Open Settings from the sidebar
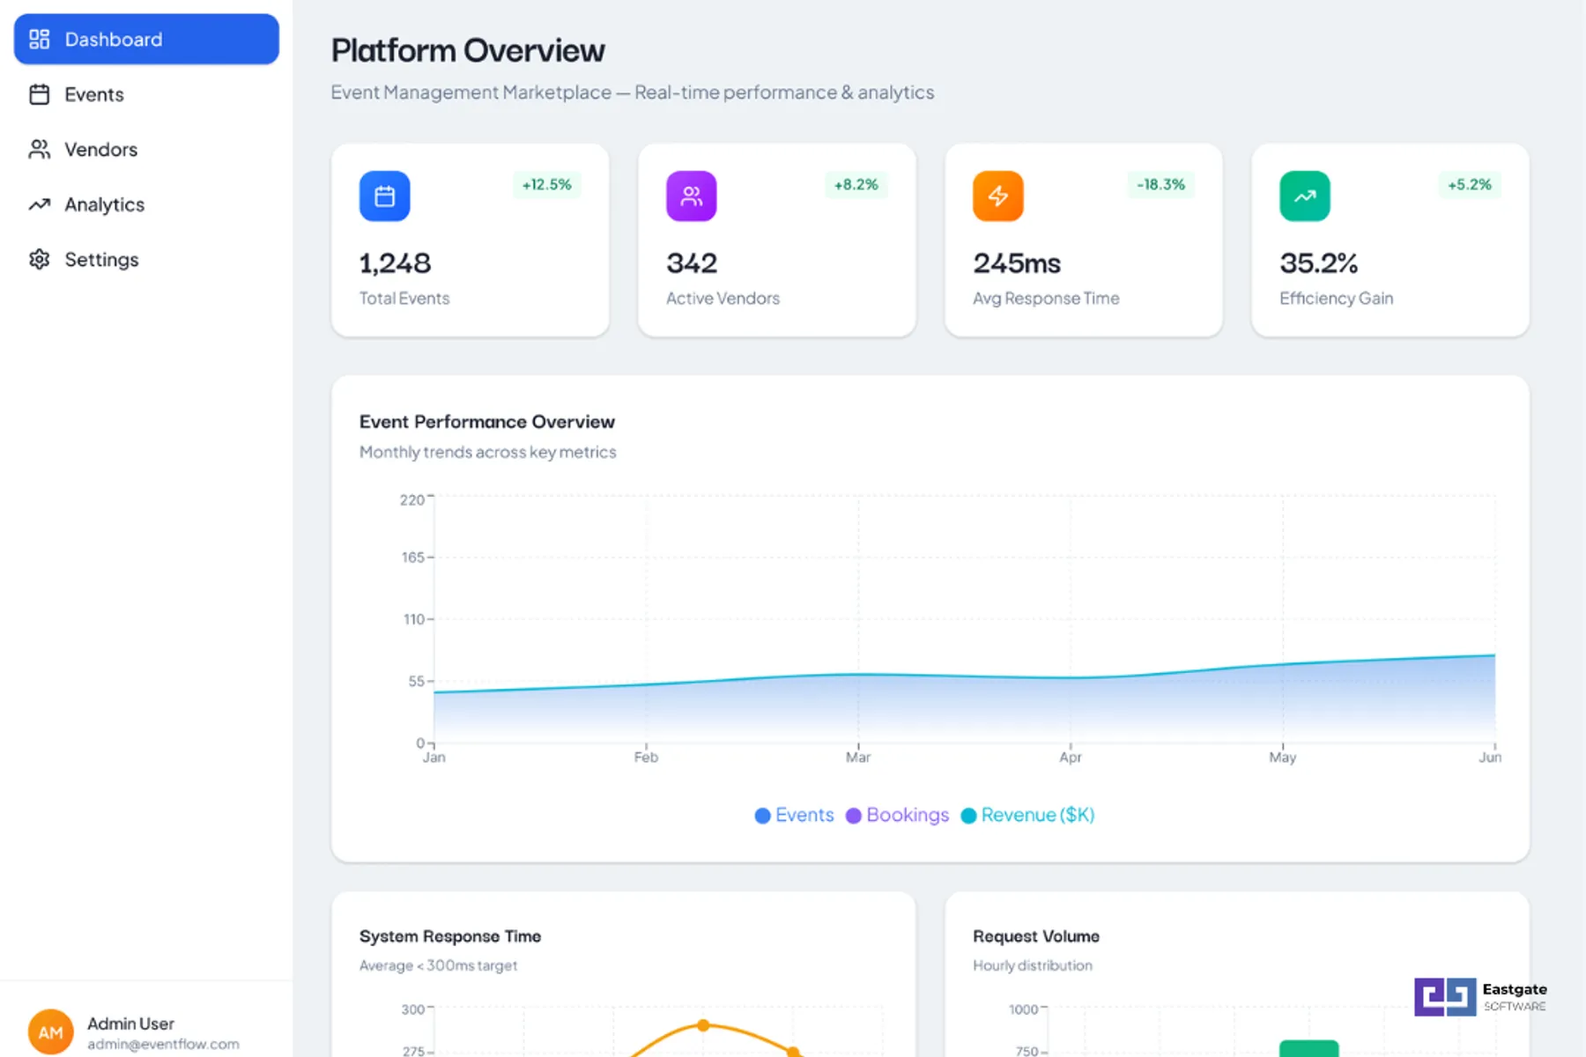The height and width of the screenshot is (1057, 1586). coord(146,260)
